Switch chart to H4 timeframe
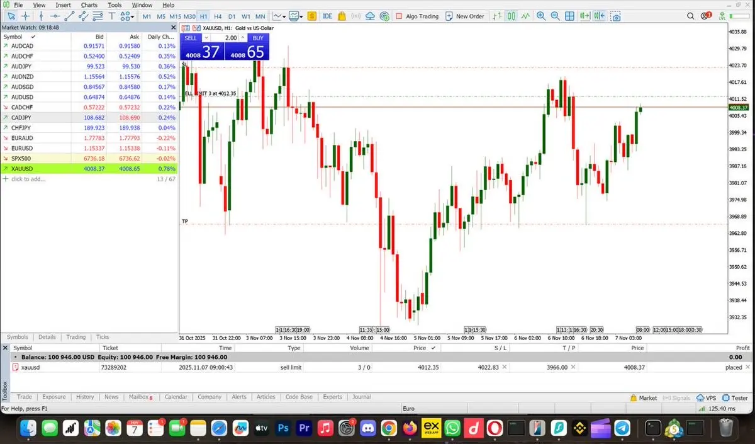 [217, 16]
